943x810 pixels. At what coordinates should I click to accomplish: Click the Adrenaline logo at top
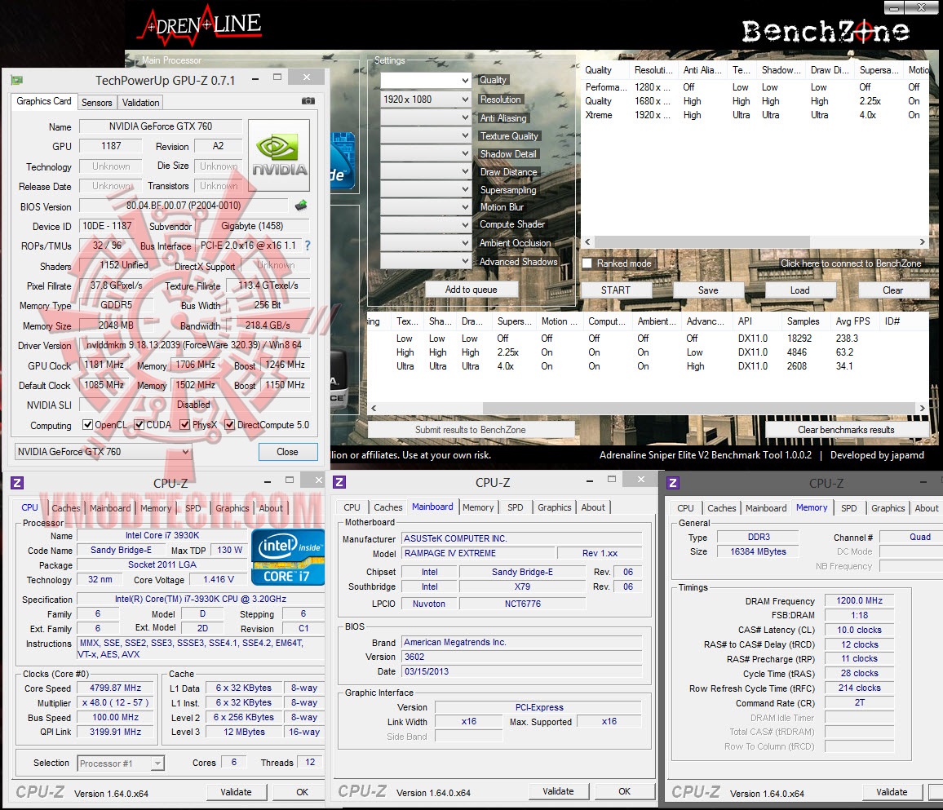coord(200,25)
